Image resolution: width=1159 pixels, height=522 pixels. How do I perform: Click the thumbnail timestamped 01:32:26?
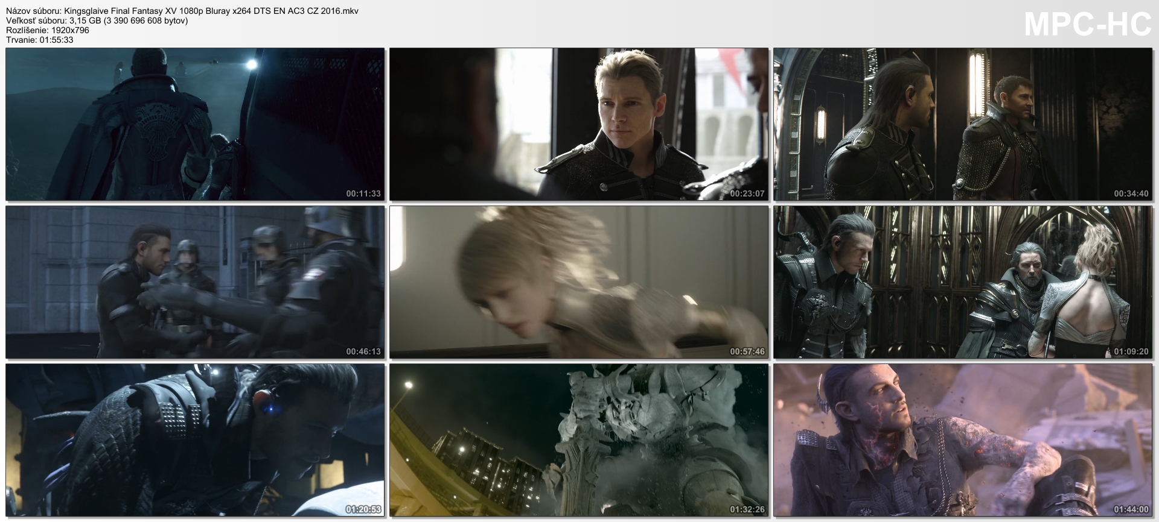pyautogui.click(x=579, y=440)
